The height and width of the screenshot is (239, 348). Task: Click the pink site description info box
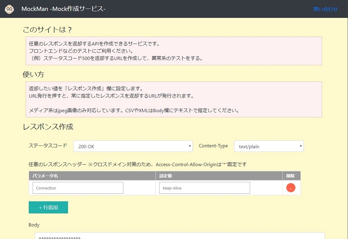[174, 51]
